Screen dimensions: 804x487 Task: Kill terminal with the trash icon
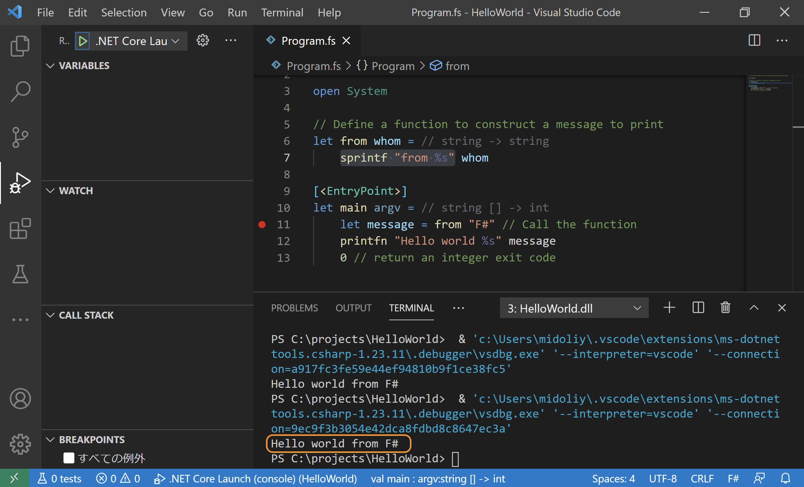click(725, 308)
